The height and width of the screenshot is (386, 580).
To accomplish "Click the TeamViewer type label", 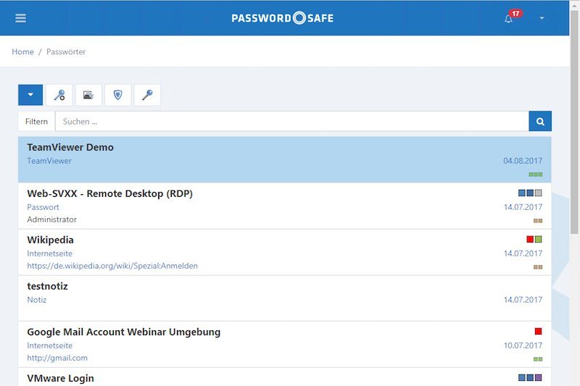I will point(49,161).
